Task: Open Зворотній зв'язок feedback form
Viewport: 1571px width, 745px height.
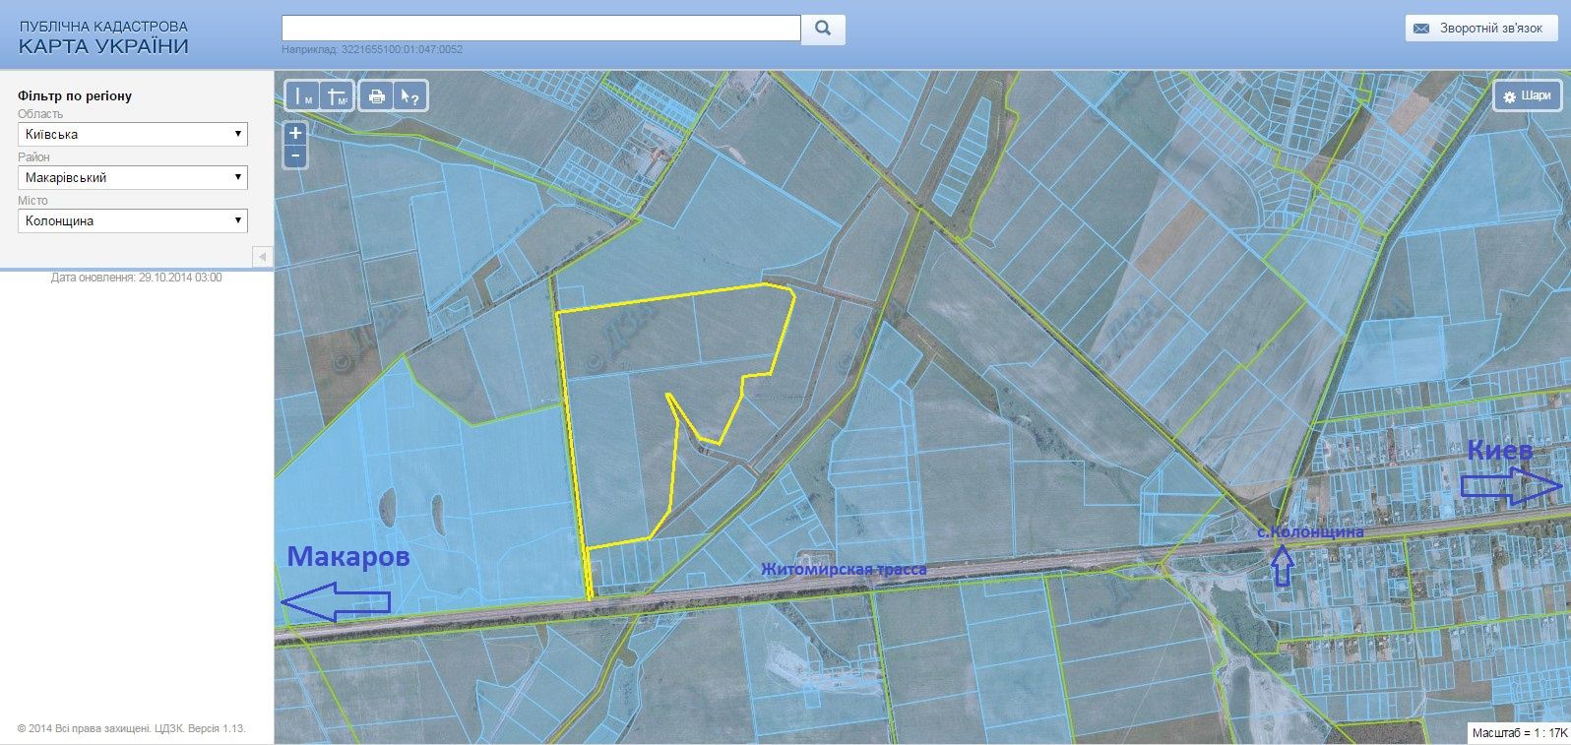Action: coord(1480,29)
